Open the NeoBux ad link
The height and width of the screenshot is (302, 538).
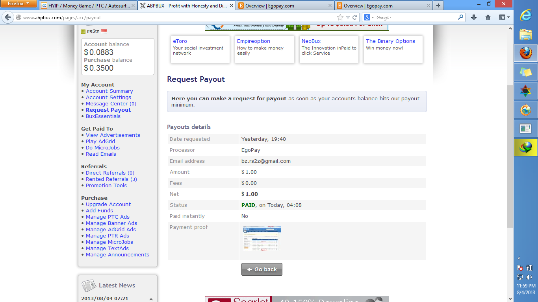311,41
